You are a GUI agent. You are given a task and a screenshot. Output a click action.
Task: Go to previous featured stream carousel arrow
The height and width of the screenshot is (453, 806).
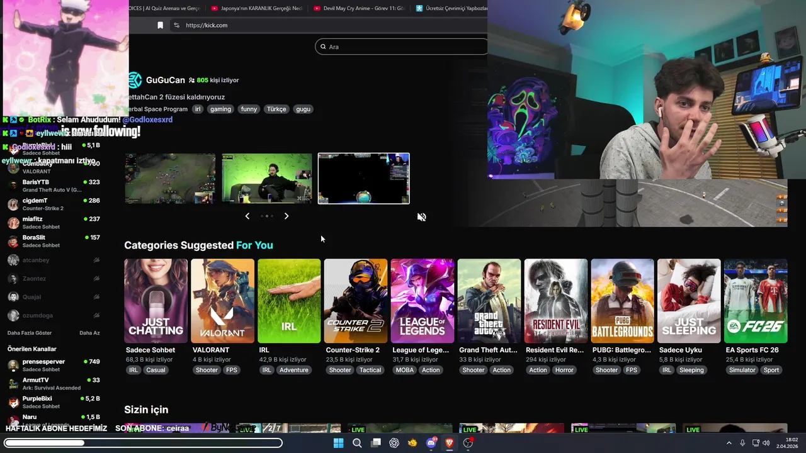pyautogui.click(x=247, y=216)
